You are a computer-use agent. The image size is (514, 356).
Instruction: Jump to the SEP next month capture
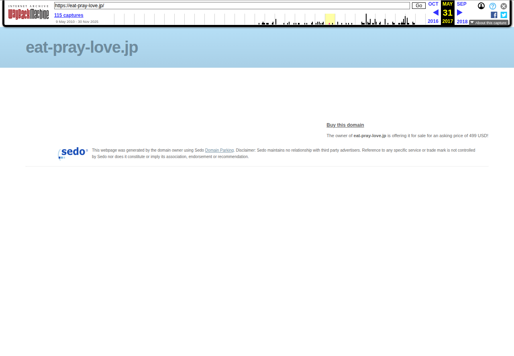[461, 4]
